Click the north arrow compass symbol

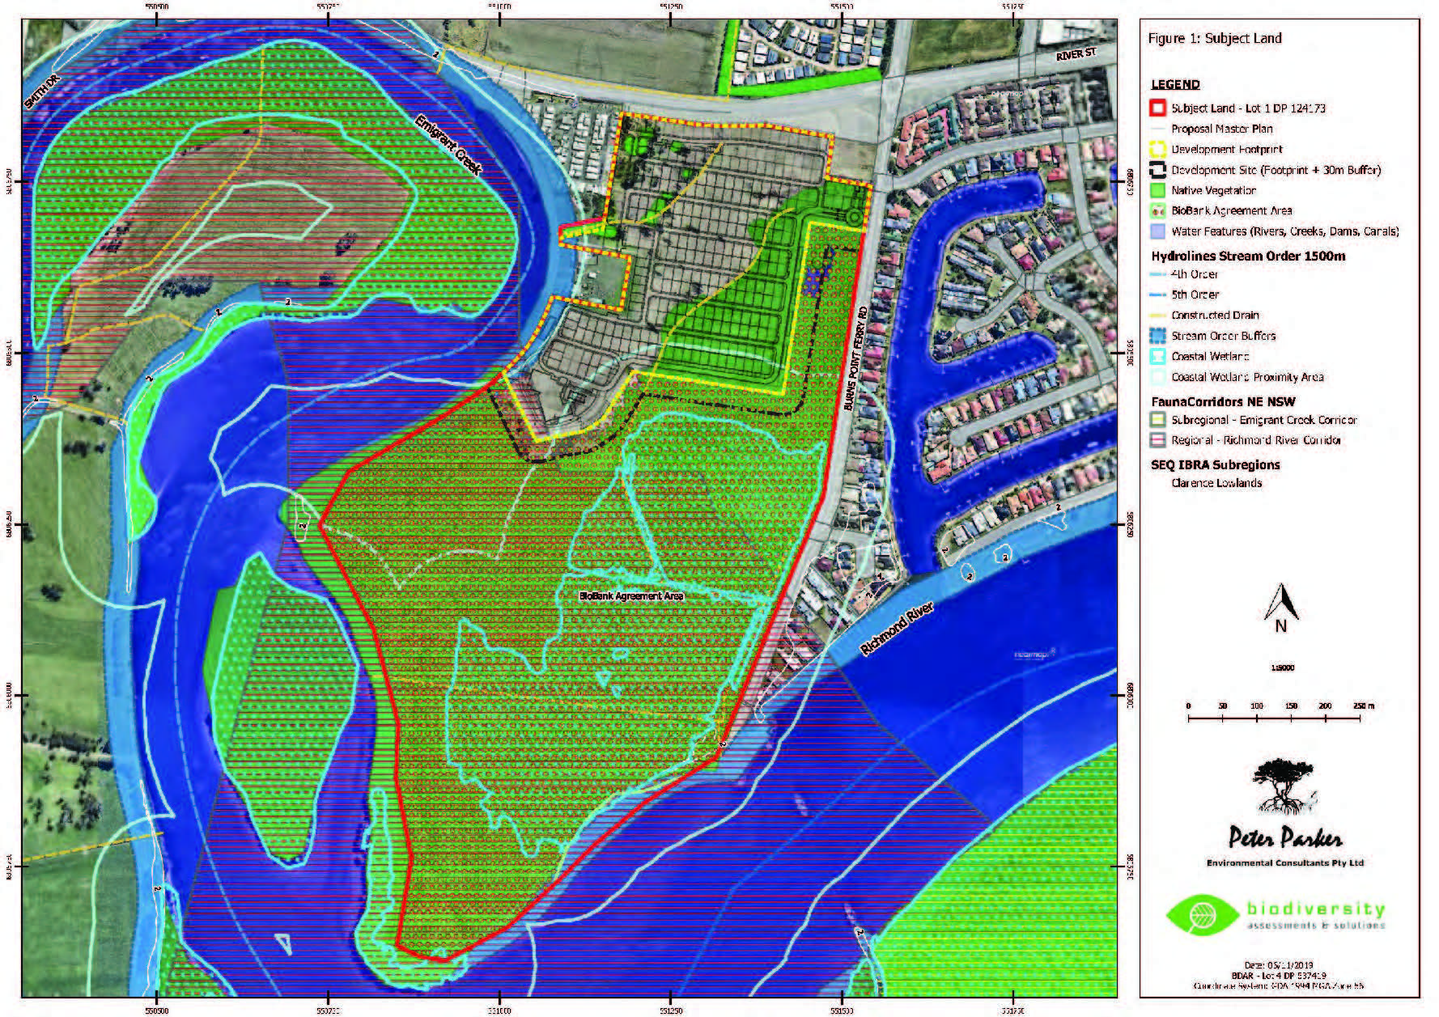[1280, 608]
